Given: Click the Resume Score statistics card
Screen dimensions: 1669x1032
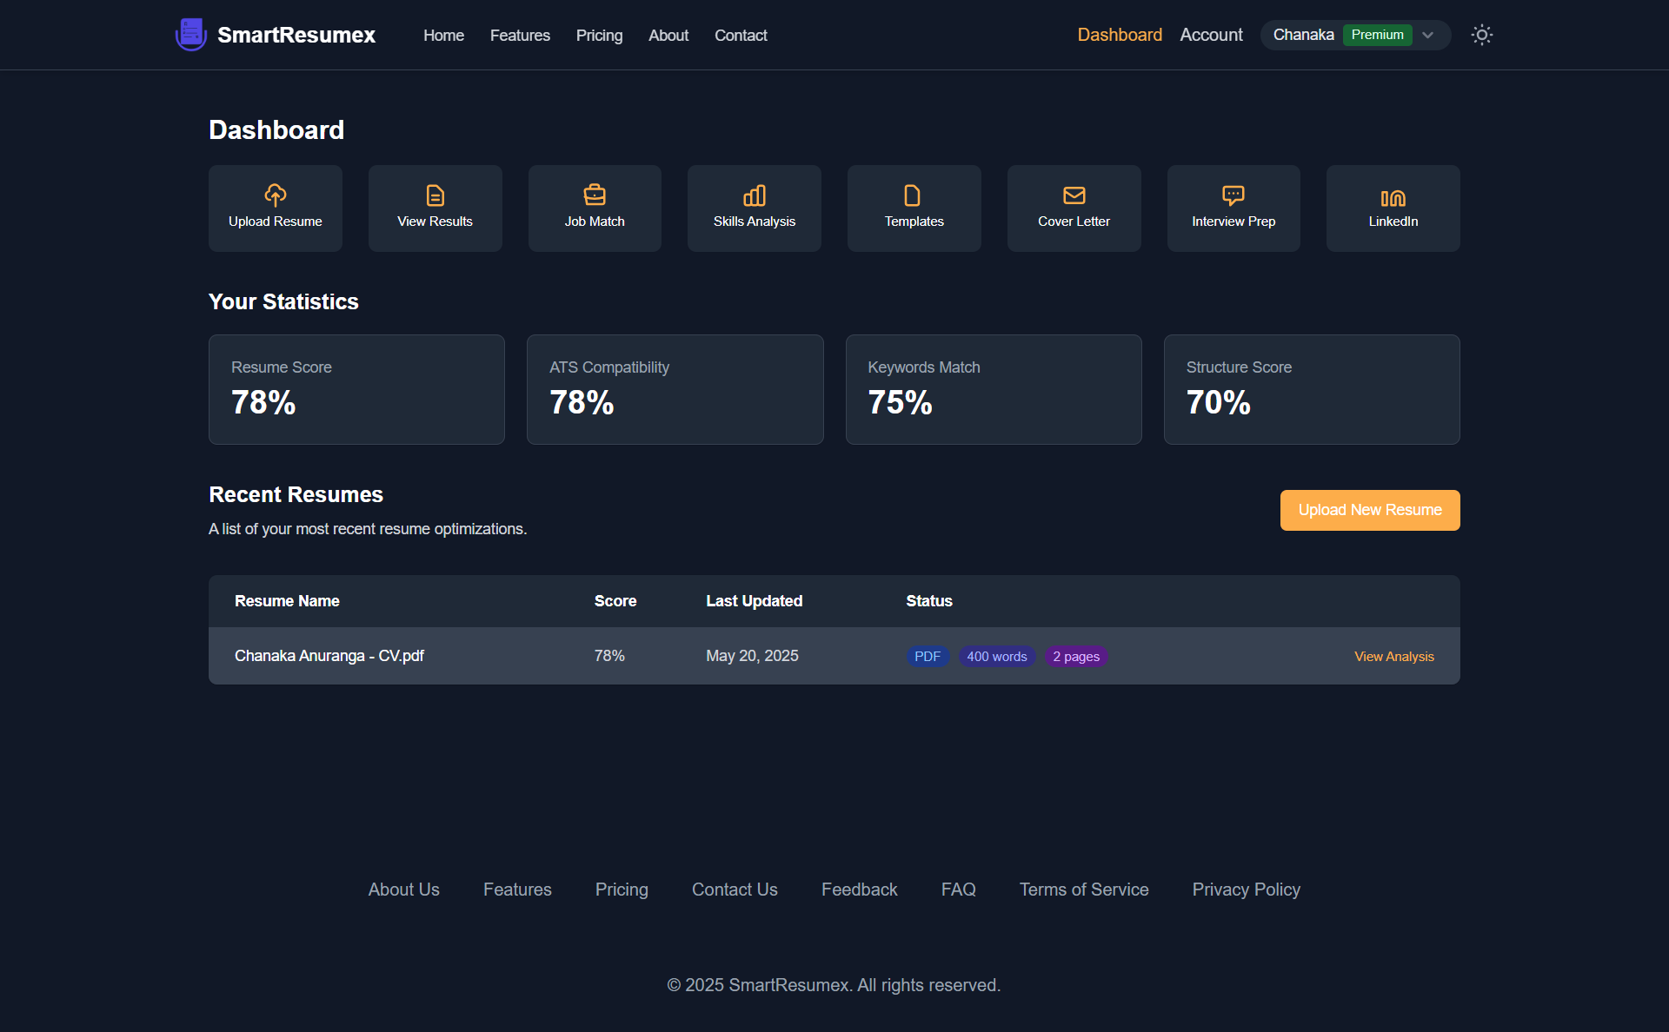Looking at the screenshot, I should tap(356, 389).
